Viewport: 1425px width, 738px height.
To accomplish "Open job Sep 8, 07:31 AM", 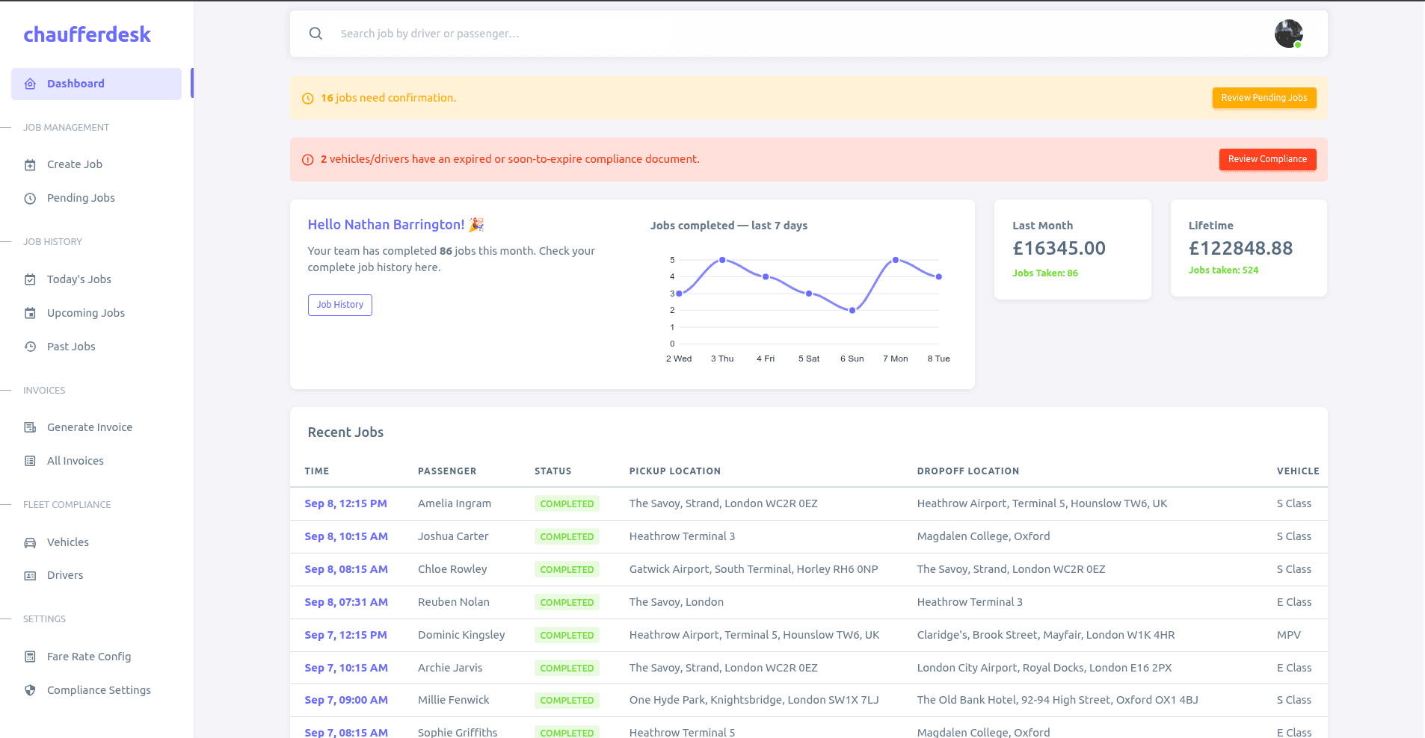I will pyautogui.click(x=346, y=602).
